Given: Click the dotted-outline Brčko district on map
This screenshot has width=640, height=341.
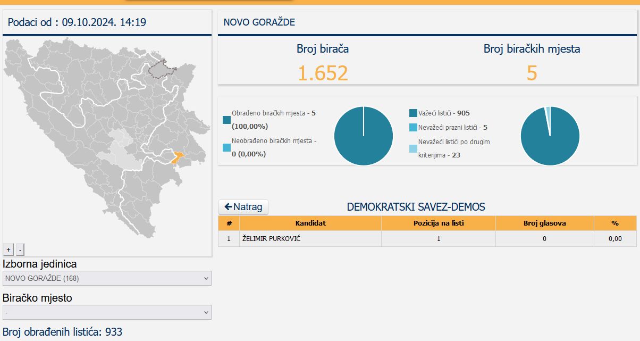Looking at the screenshot, I should coord(162,70).
